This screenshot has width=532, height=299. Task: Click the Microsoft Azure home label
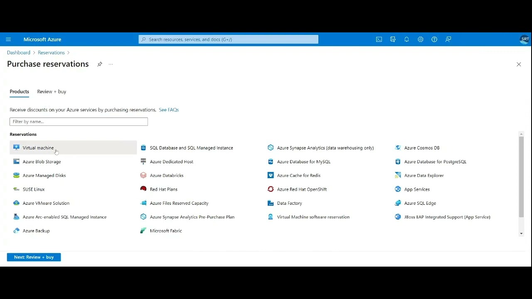tap(42, 39)
